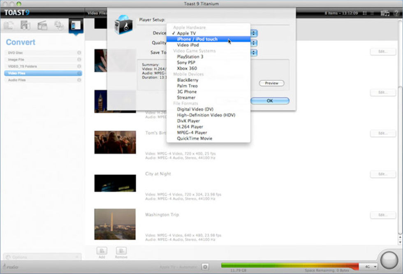This screenshot has height=274, width=403.
Task: Open the media browser icon
Action: [x=385, y=13]
